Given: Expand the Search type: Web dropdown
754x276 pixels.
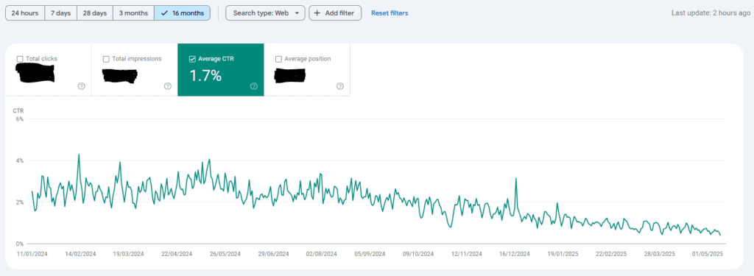Looking at the screenshot, I should 265,13.
